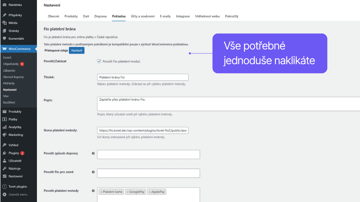Viewport: 360px width, 202px height.
Task: Click the sidebar Nastavení sliders icon
Action: point(4,176)
